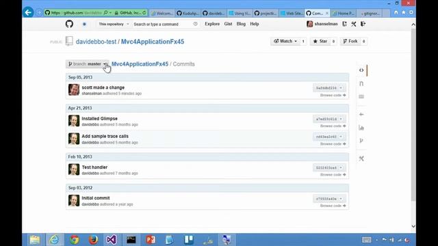
Task: Switch to the Welcom... browser tab
Action: click(162, 13)
